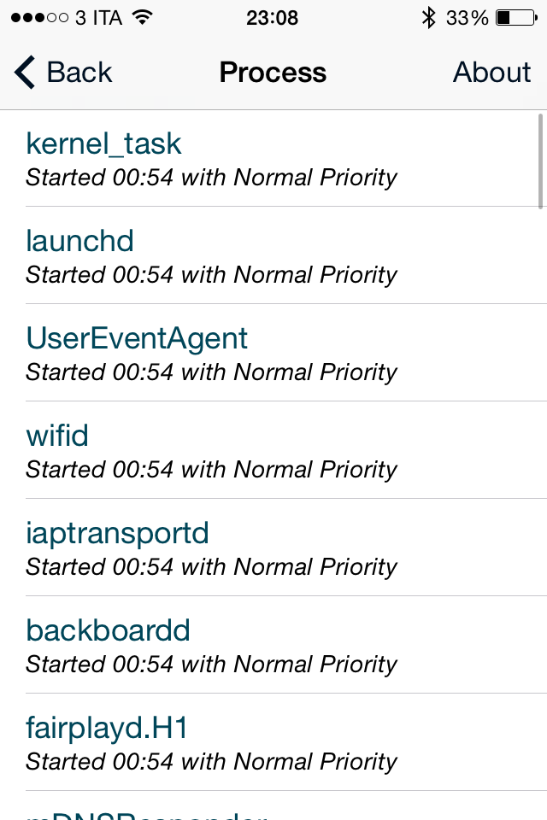The height and width of the screenshot is (820, 547).
Task: Tap the Process title in navigation bar
Action: point(273,73)
